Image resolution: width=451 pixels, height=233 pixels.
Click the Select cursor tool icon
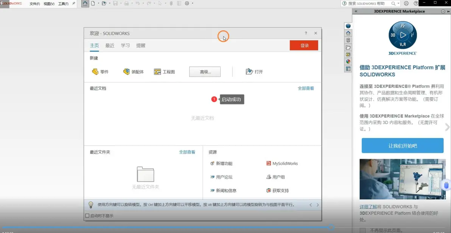[x=160, y=3]
